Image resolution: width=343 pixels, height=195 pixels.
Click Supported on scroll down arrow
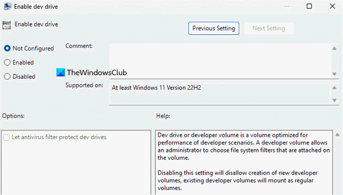pyautogui.click(x=334, y=100)
